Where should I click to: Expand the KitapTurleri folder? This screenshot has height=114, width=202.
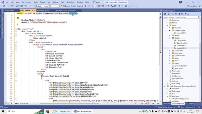pyautogui.click(x=169, y=51)
